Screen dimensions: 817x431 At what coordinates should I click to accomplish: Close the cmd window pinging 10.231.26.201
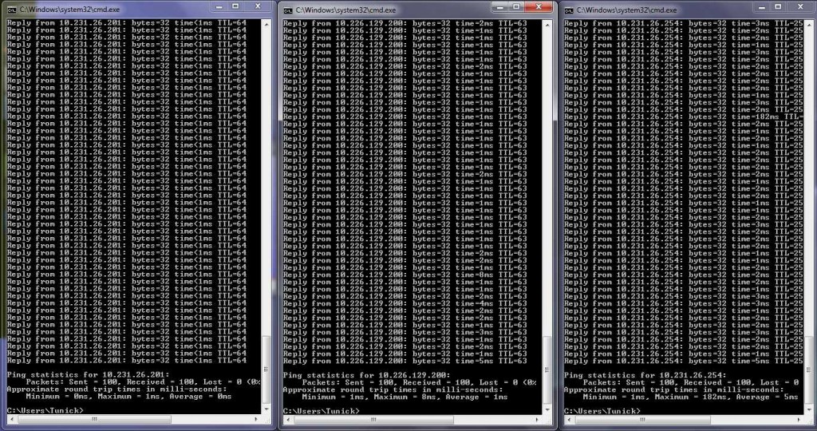coord(258,6)
